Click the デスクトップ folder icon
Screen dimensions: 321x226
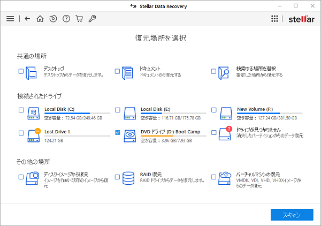(x=32, y=73)
